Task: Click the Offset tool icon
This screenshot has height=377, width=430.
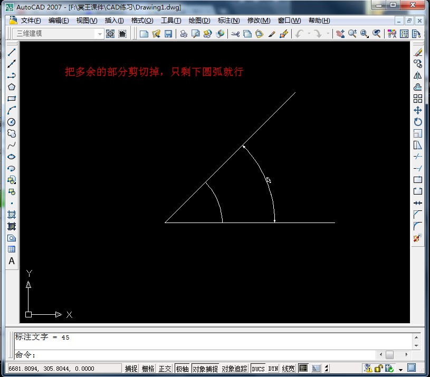Action: [x=418, y=87]
